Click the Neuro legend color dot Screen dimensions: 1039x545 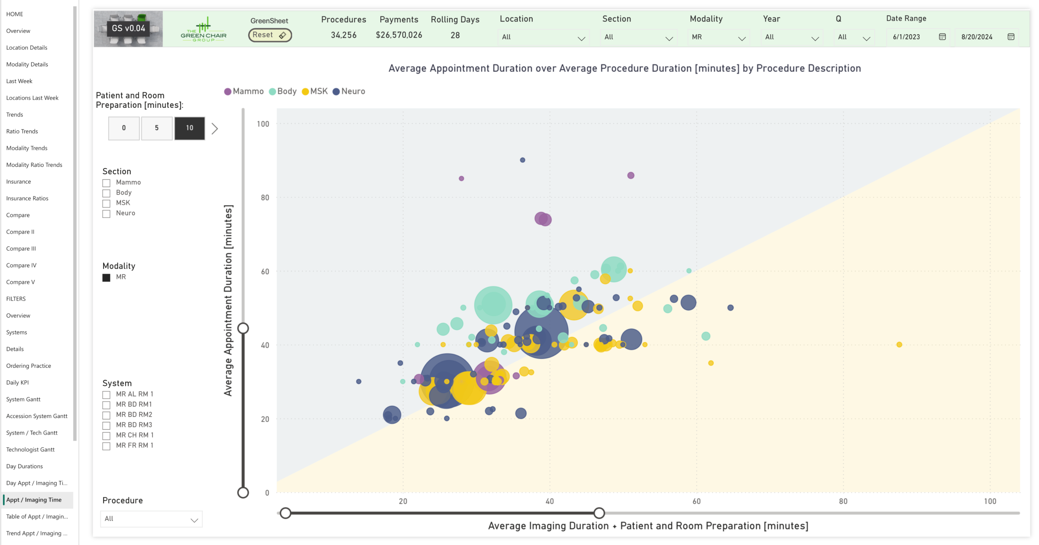pyautogui.click(x=336, y=91)
